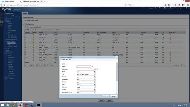Select the yellow Configuration sidebar icon
The image size is (190, 107).
pos(2,22)
